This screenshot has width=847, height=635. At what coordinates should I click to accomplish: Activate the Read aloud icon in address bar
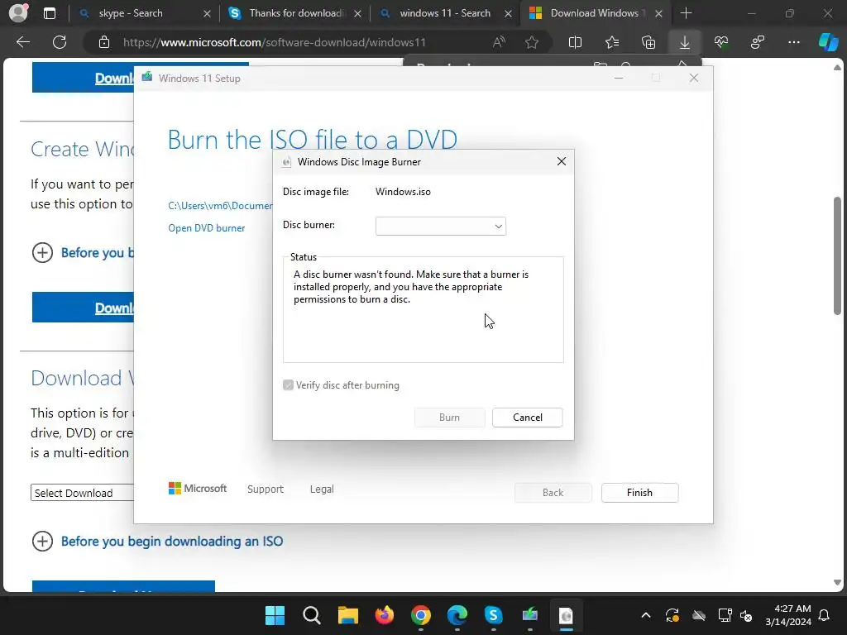(x=499, y=42)
